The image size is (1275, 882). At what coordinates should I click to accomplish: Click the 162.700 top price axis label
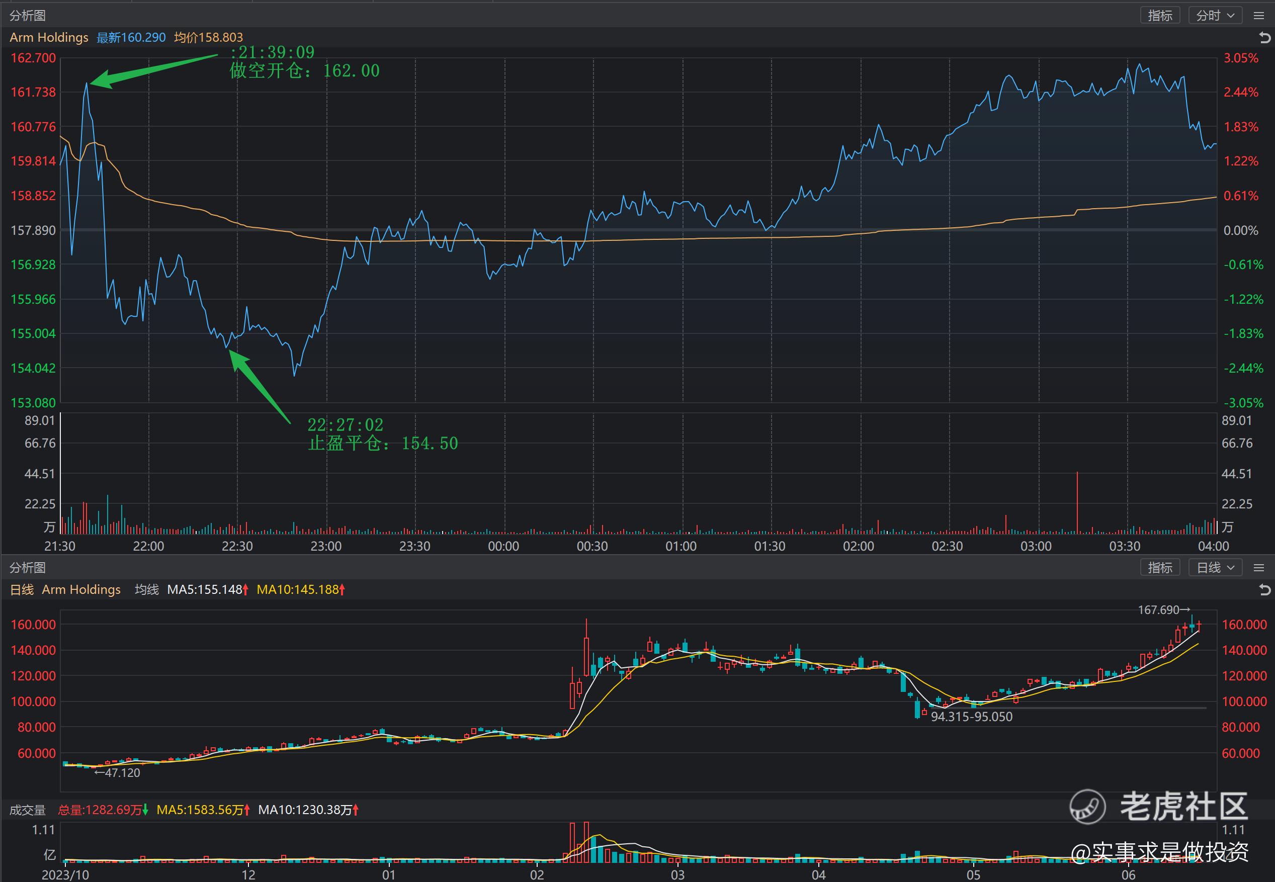click(x=33, y=58)
